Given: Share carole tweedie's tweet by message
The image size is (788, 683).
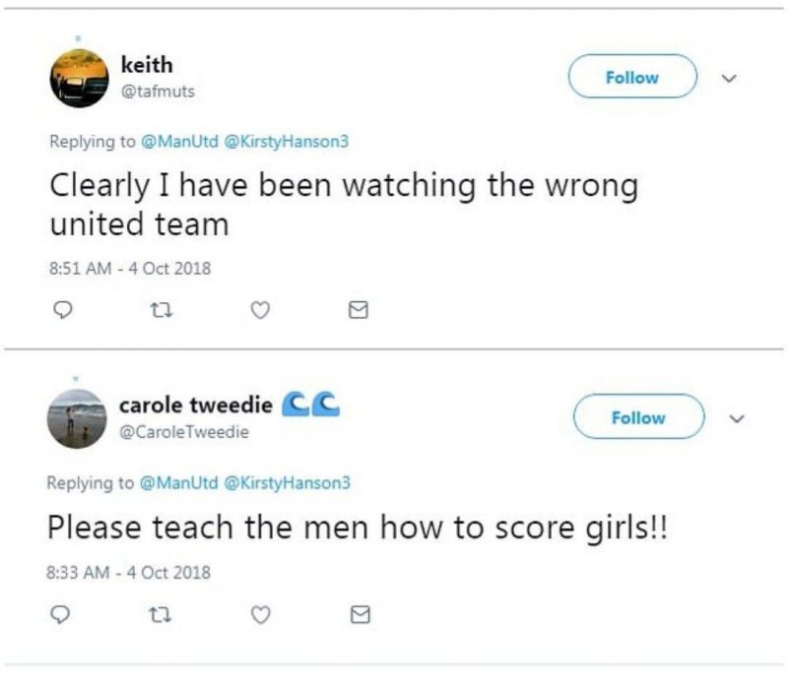Looking at the screenshot, I should [360, 615].
